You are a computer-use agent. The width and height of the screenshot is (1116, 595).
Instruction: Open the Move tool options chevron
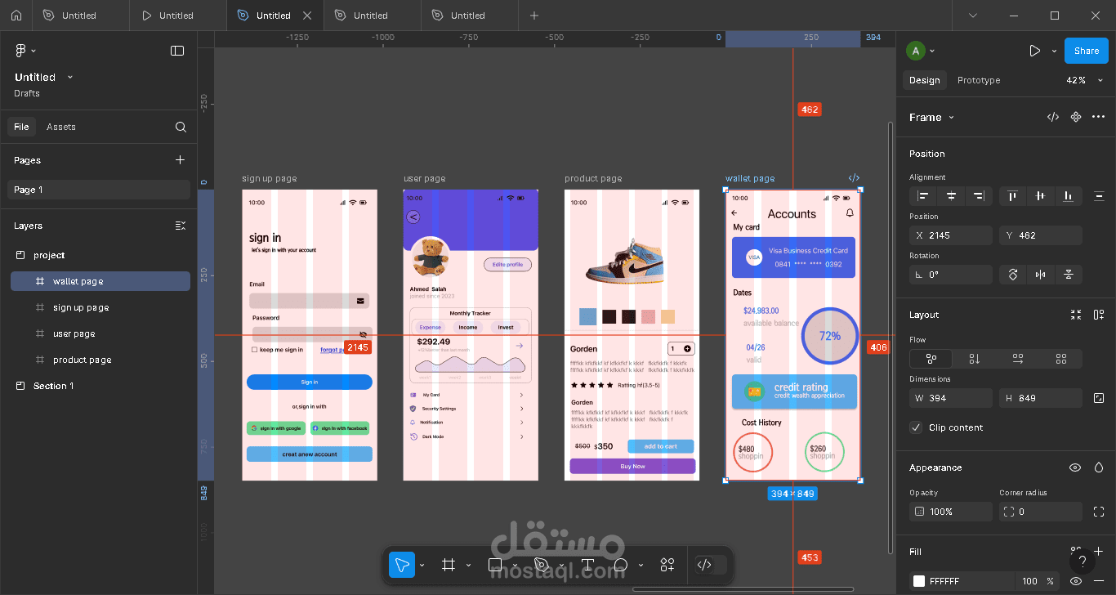coord(422,565)
